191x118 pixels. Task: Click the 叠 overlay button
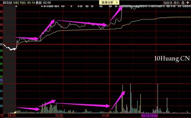(183, 3)
